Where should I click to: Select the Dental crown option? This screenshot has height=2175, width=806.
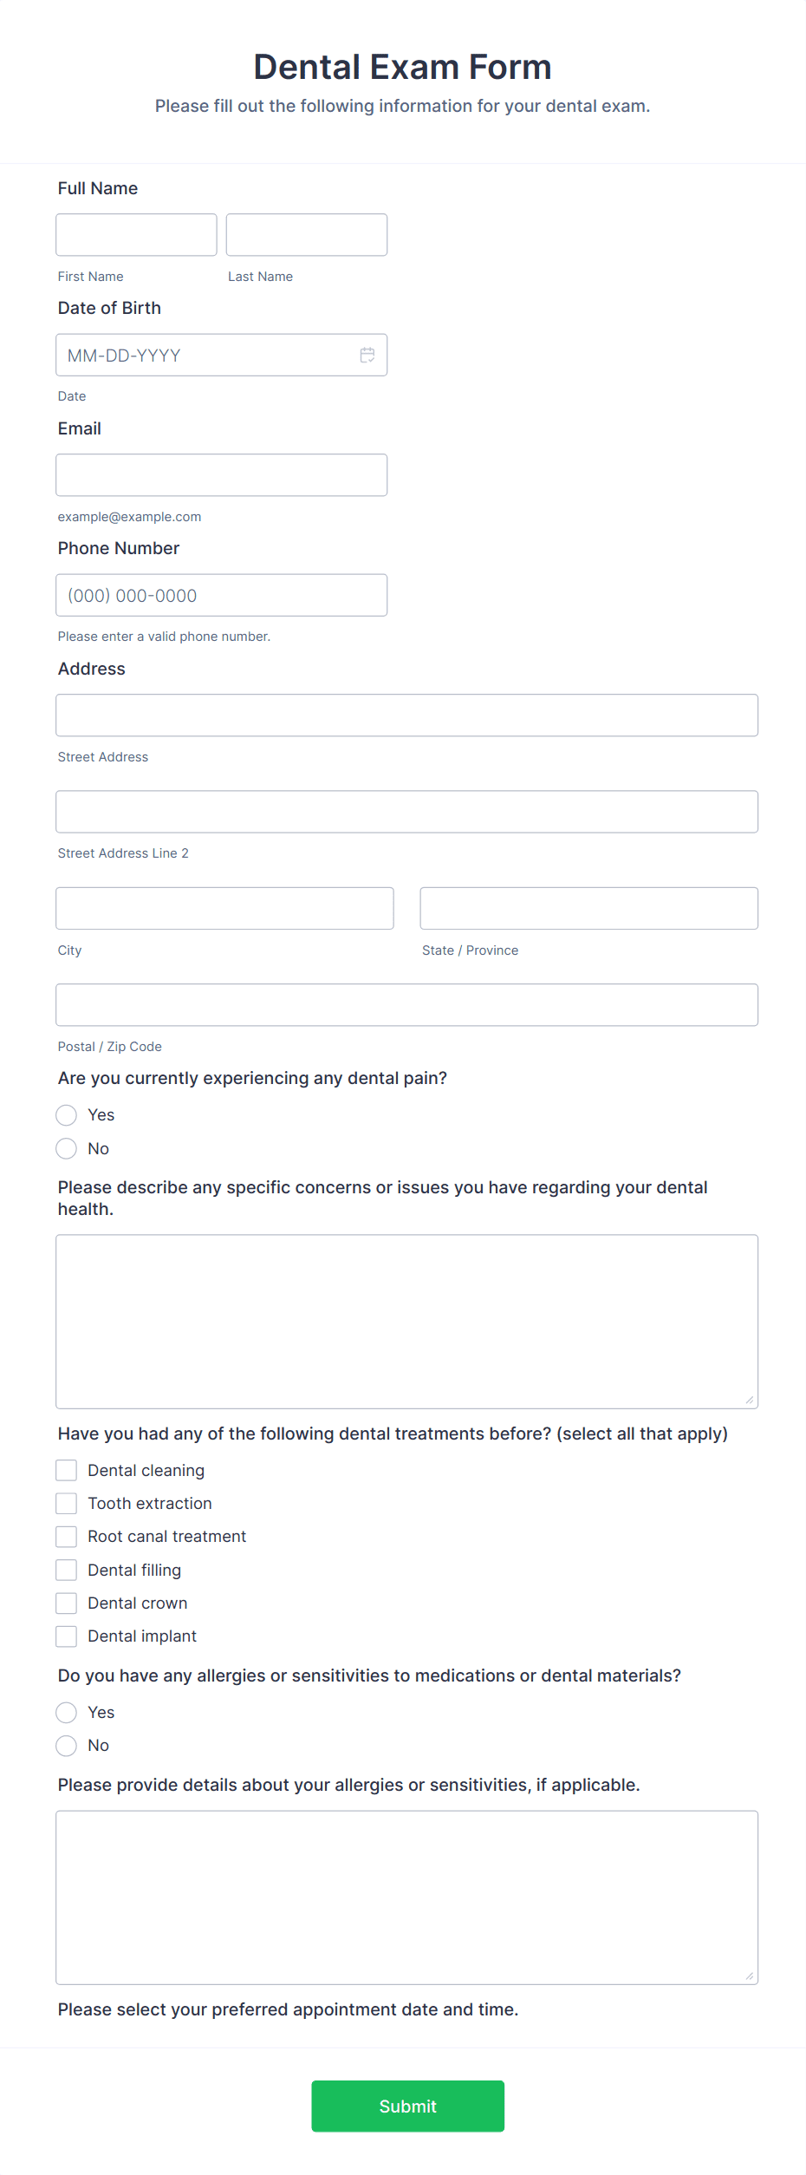pyautogui.click(x=67, y=1603)
